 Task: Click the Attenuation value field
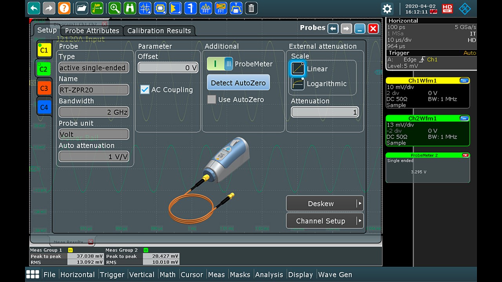point(325,112)
